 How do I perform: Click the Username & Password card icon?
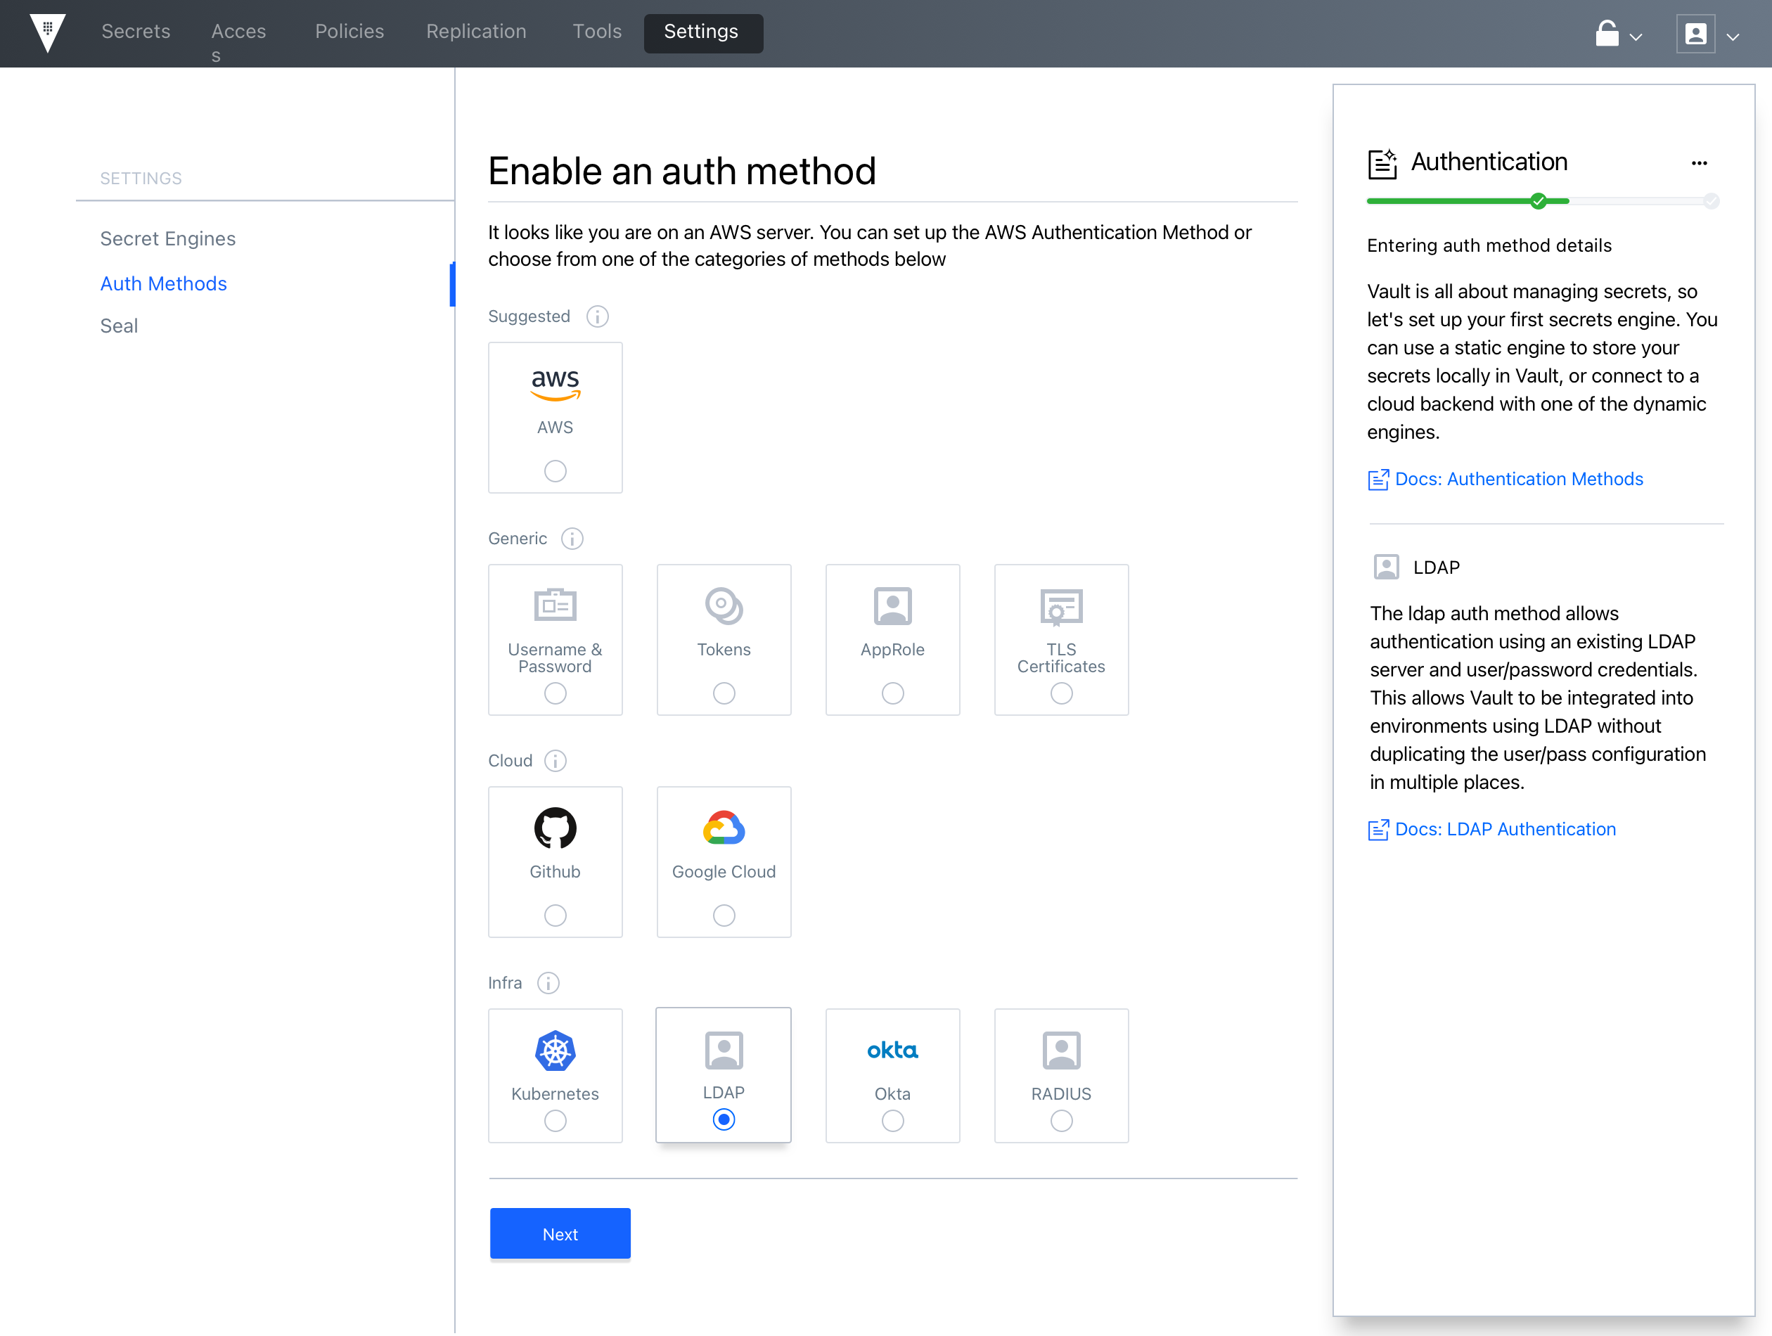[555, 605]
